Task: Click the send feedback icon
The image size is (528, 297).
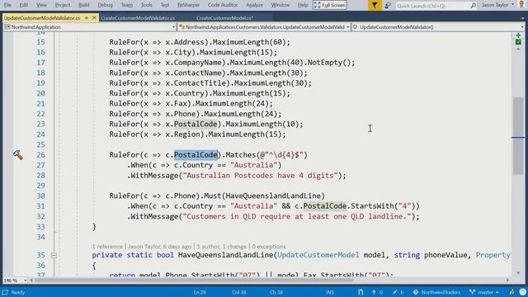Action: [388, 6]
